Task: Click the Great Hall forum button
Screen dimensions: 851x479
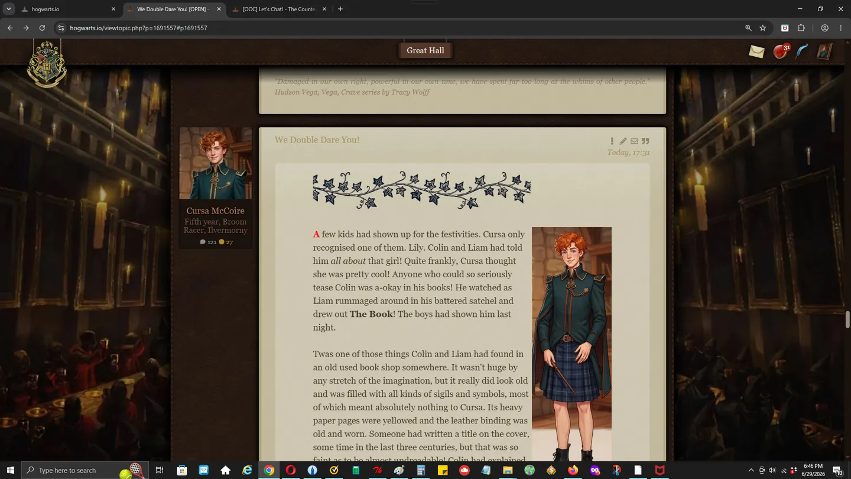Action: click(425, 50)
